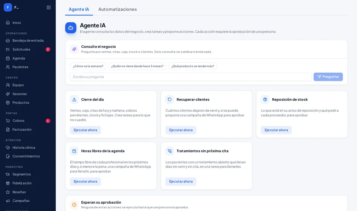357x211 pixels.
Task: Click the Productos box icon
Action: pyautogui.click(x=8, y=103)
